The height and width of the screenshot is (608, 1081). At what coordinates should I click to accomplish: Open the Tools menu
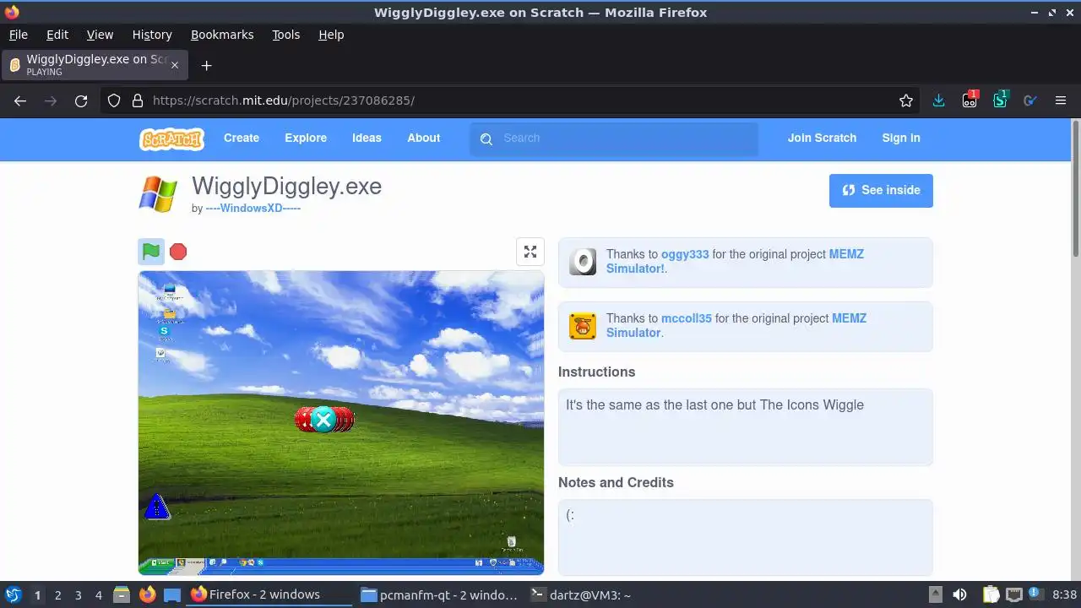coord(285,35)
